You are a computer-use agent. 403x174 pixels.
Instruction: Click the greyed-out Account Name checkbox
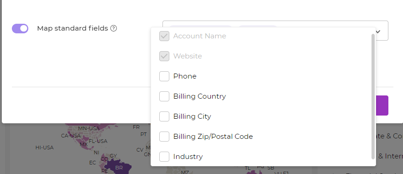pyautogui.click(x=164, y=36)
